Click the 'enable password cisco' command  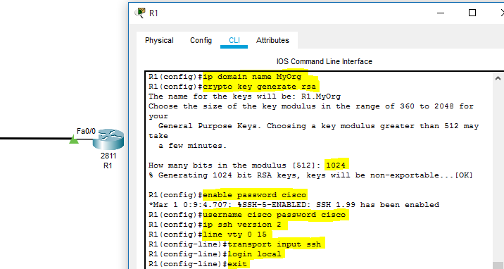click(255, 195)
